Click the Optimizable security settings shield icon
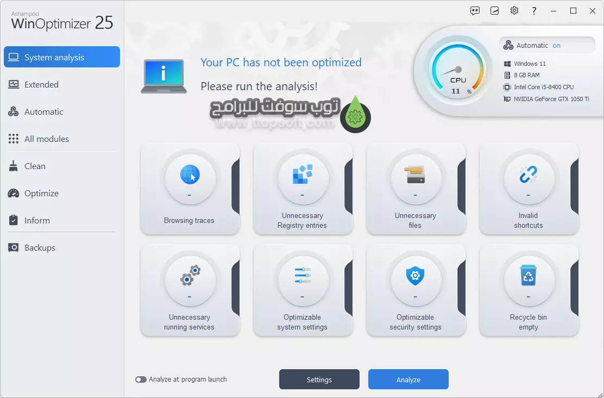Image resolution: width=604 pixels, height=398 pixels. 415,276
